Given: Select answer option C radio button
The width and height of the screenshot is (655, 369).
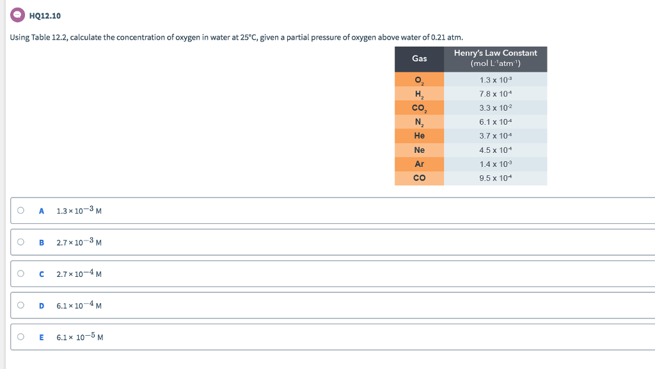Looking at the screenshot, I should (20, 274).
